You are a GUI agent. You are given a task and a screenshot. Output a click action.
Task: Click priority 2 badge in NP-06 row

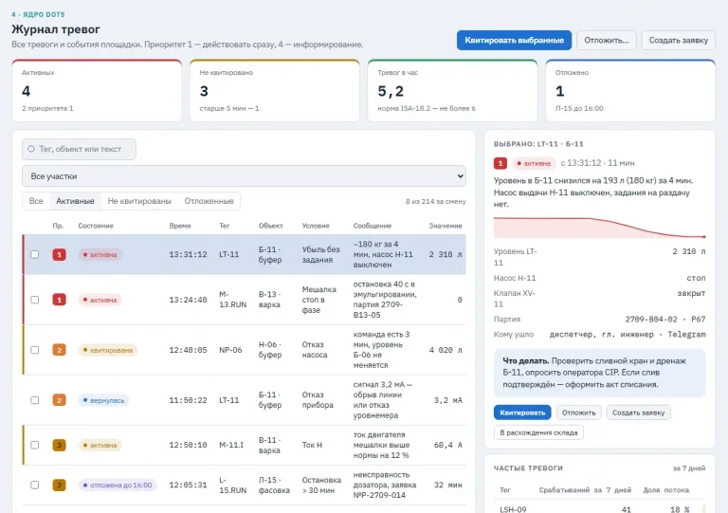click(59, 350)
